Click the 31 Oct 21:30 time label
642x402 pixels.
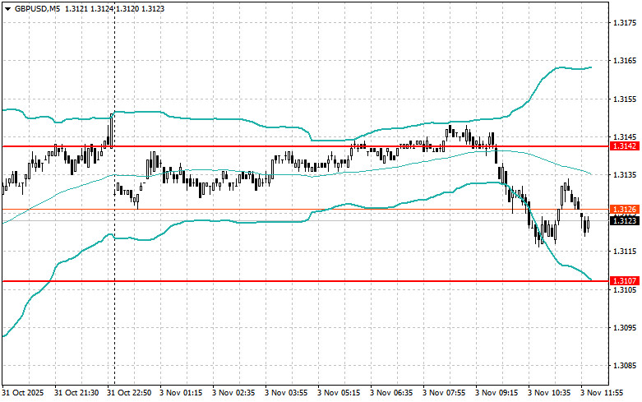click(x=76, y=393)
